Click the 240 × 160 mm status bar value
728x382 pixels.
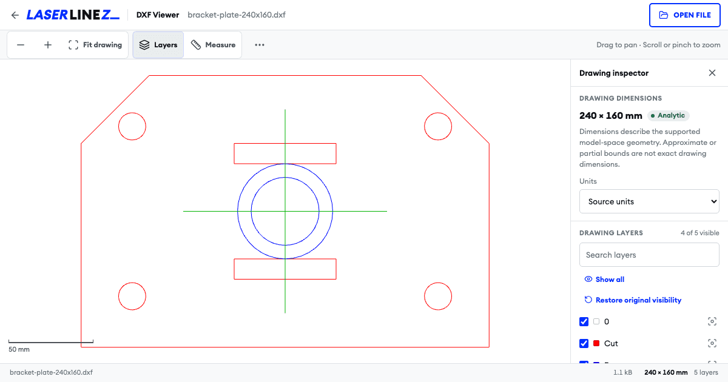(x=666, y=372)
